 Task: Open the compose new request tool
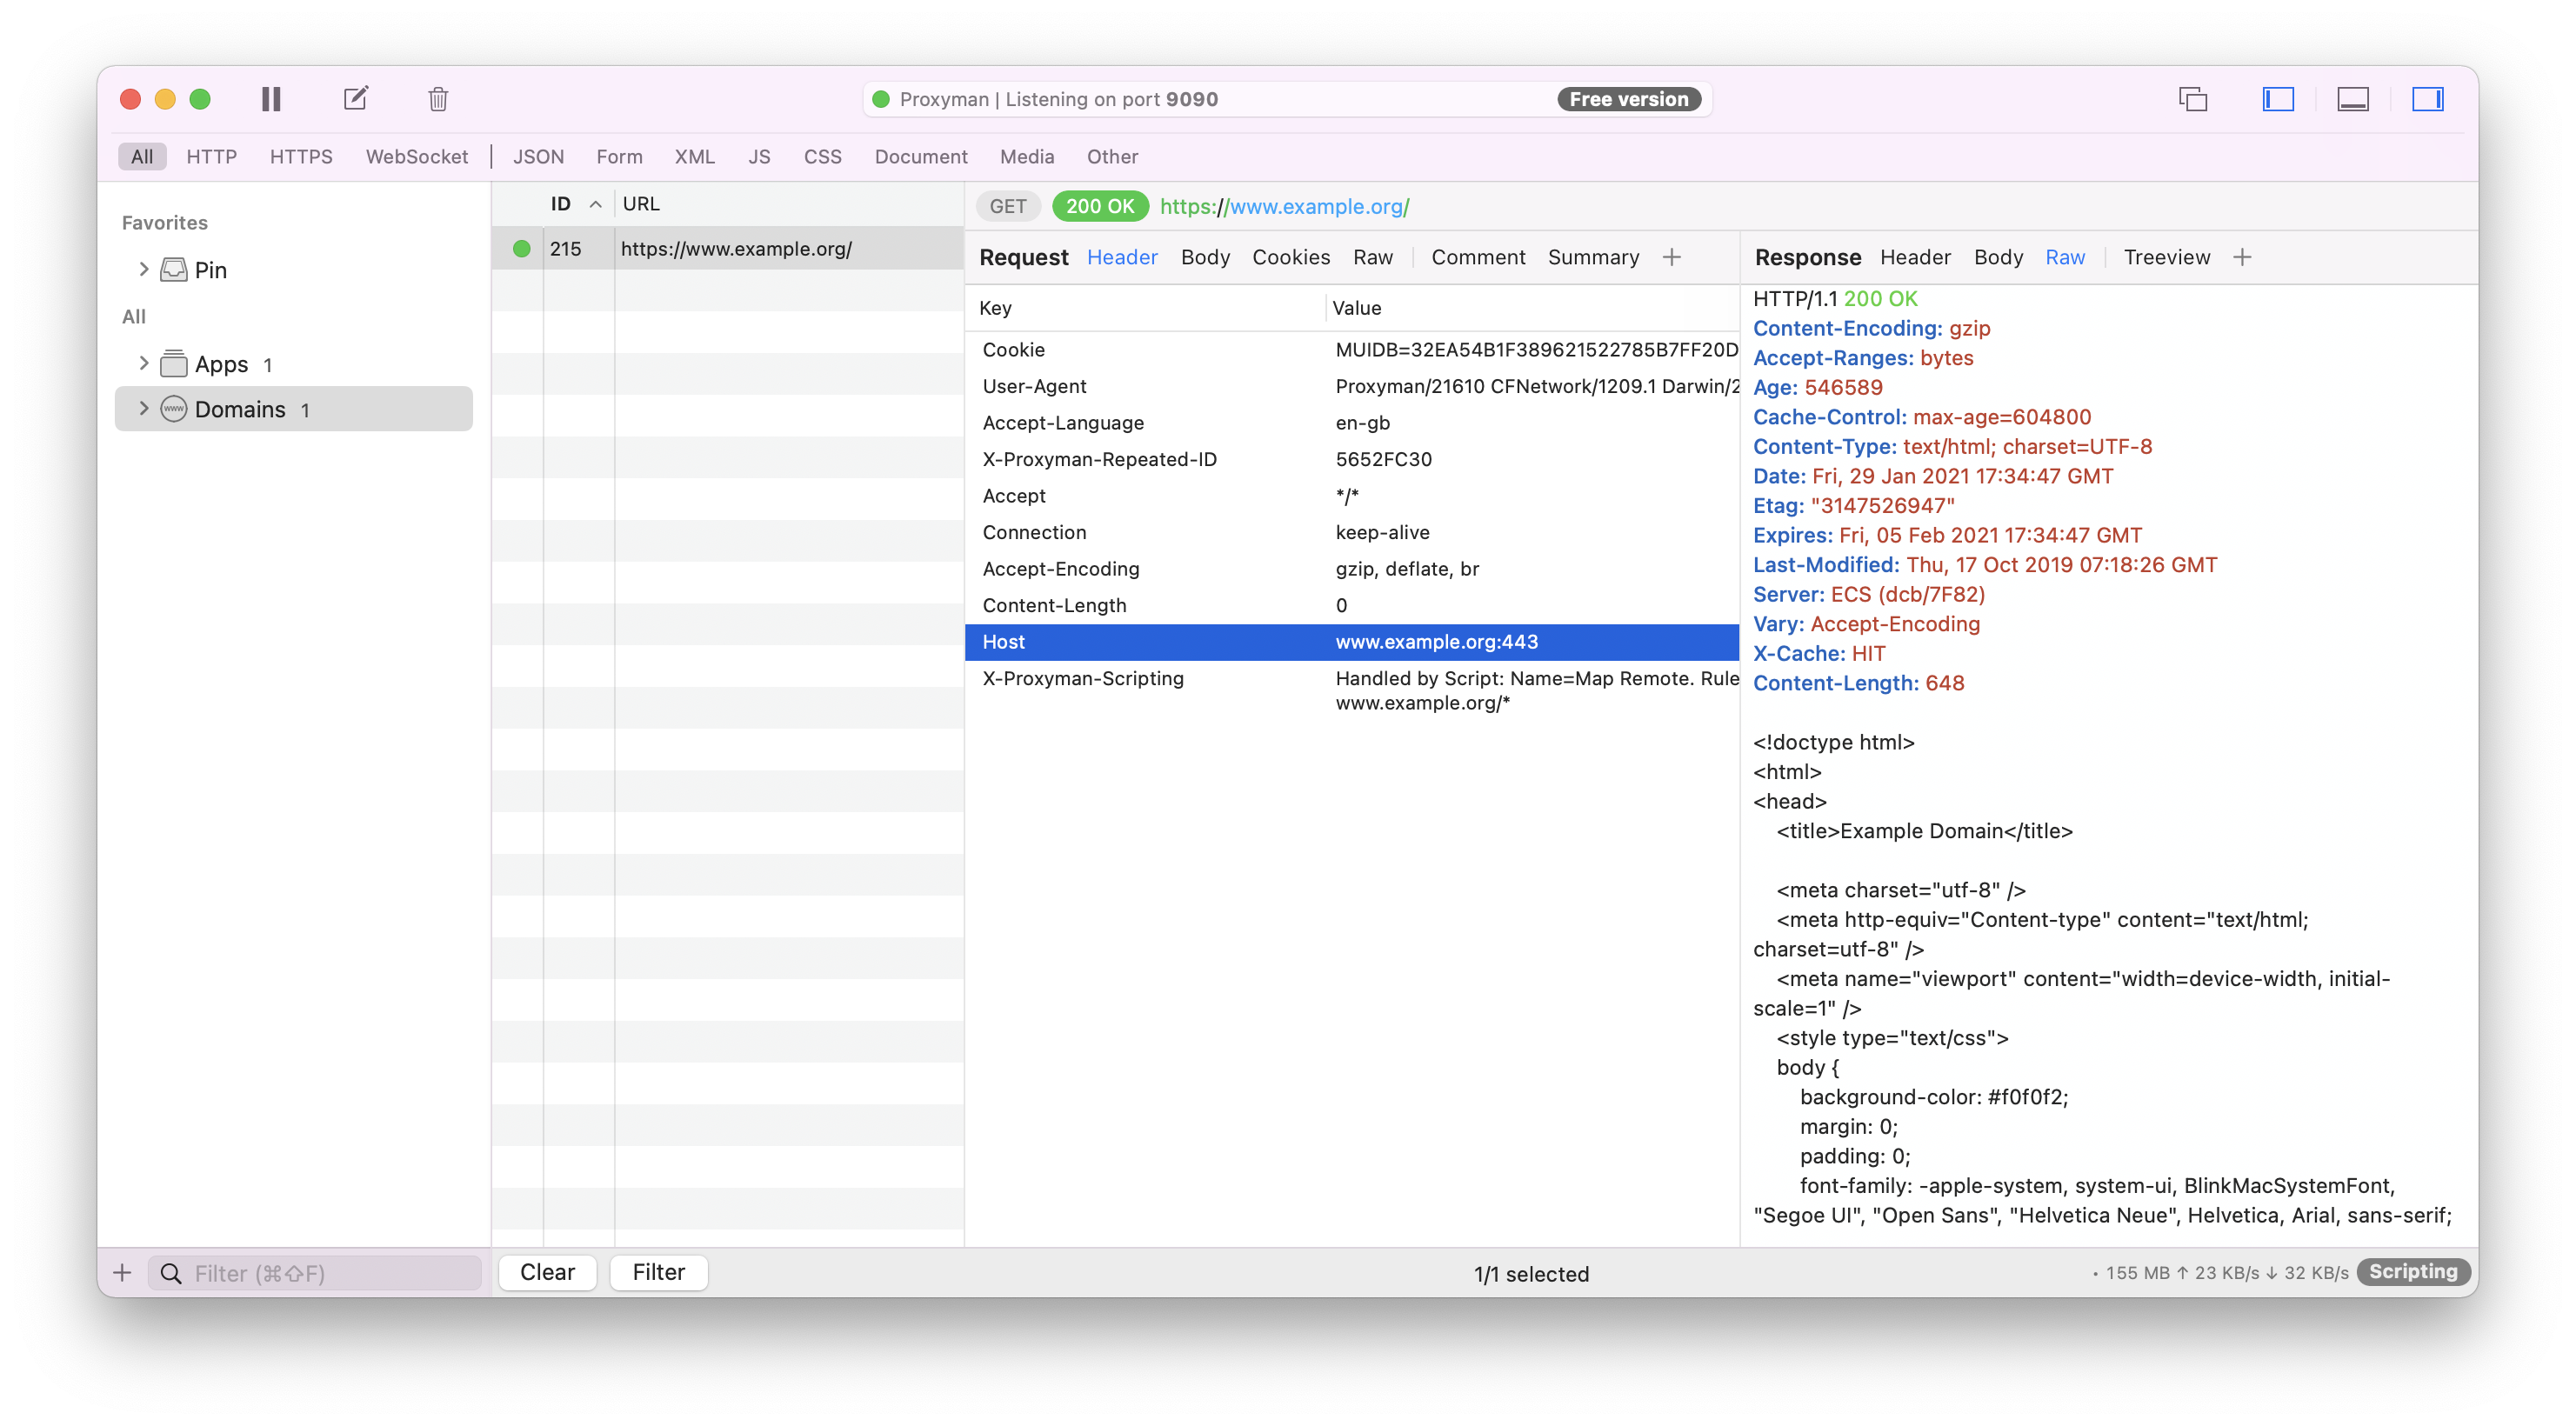click(355, 98)
